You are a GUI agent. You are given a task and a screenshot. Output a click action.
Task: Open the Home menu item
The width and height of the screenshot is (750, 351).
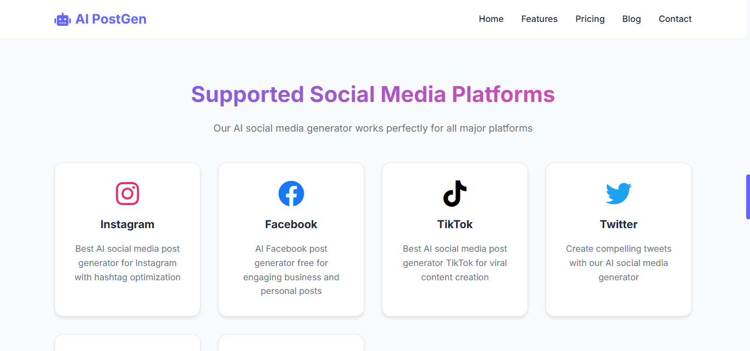click(491, 19)
